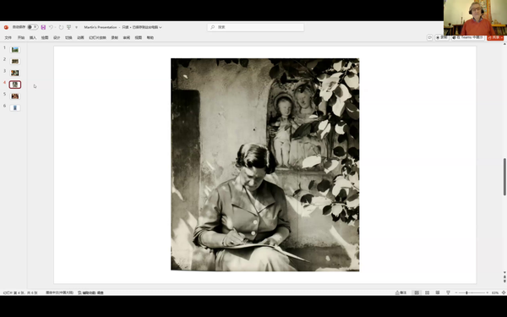Open the File (文件) menu
The image size is (507, 317).
pyautogui.click(x=8, y=38)
